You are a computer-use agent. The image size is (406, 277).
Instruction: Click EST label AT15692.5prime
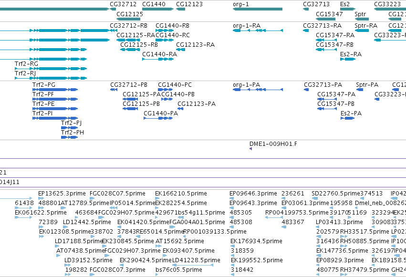tap(180, 241)
